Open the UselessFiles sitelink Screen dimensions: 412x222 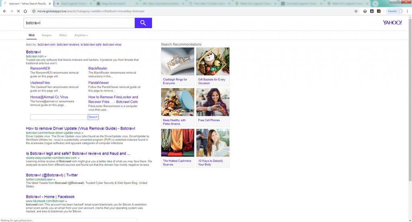pyautogui.click(x=40, y=83)
